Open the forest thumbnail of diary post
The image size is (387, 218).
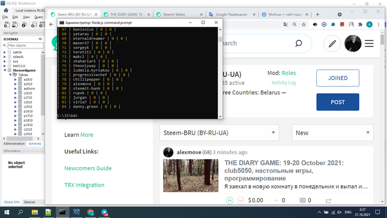[190, 176]
